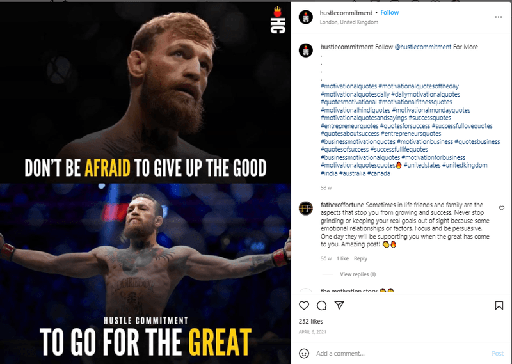Save post with bookmark icon
Screen dimensions: 512x364
click(x=499, y=306)
